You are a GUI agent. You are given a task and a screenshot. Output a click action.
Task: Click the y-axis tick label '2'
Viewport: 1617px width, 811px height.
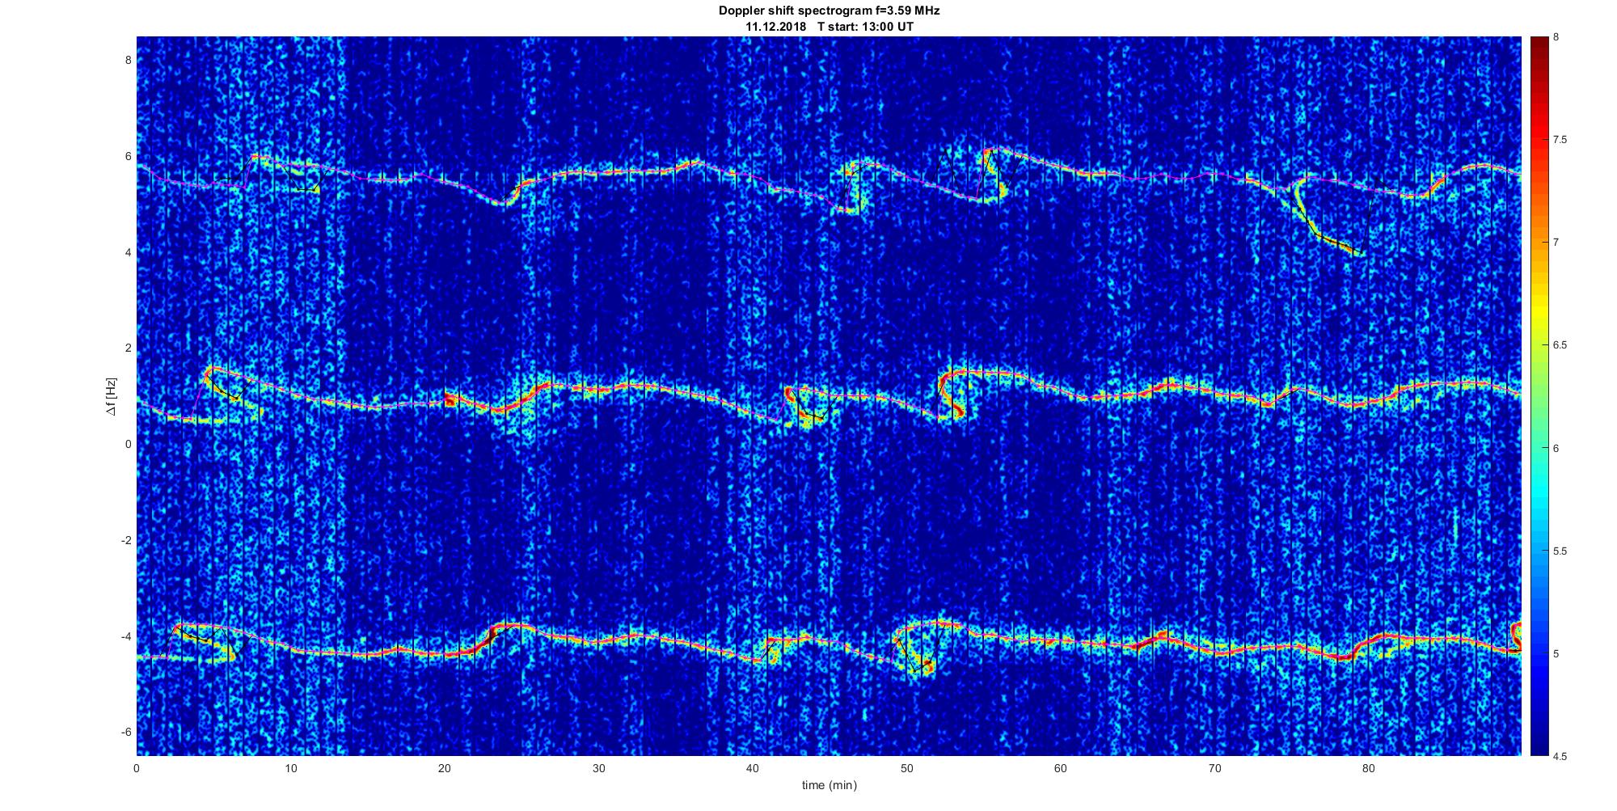point(128,348)
